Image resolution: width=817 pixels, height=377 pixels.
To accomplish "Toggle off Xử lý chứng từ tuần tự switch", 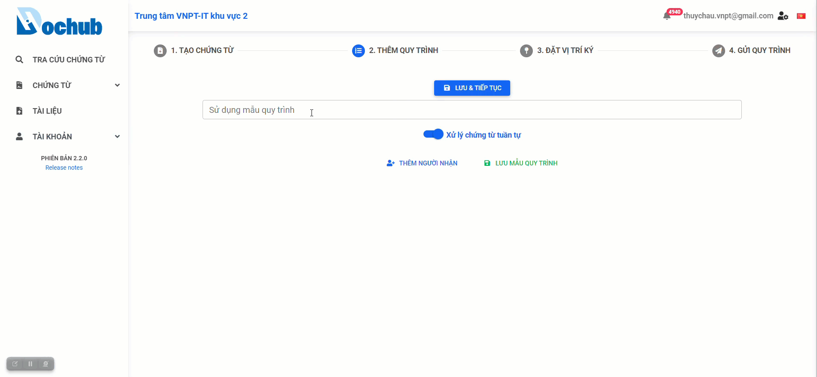I will [433, 134].
